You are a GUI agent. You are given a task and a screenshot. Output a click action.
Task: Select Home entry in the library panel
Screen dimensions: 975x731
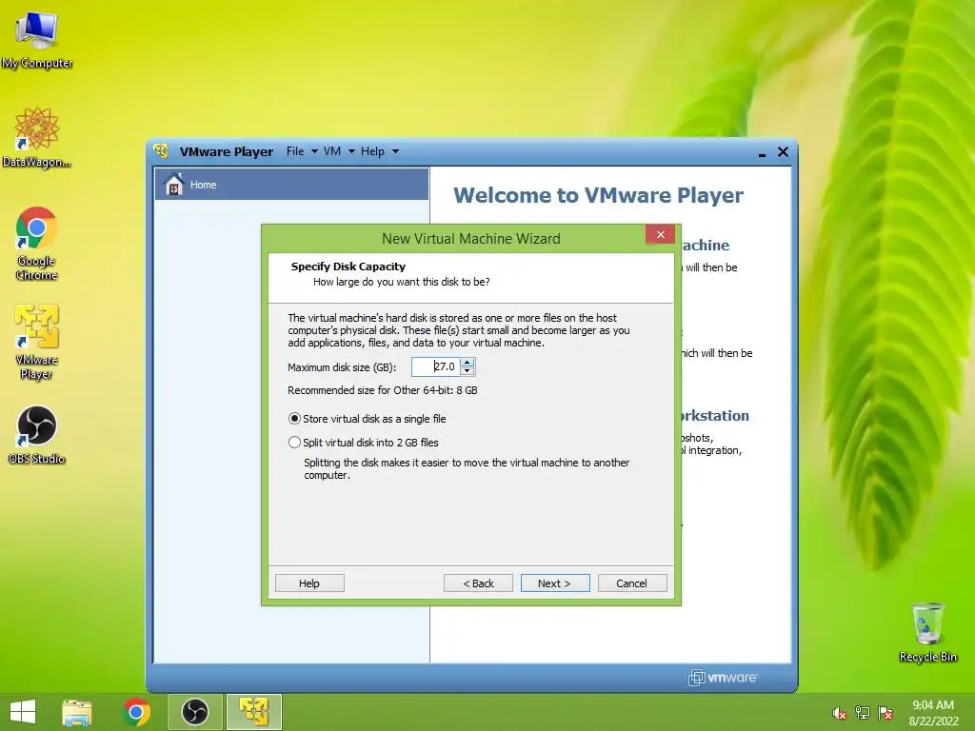[291, 184]
